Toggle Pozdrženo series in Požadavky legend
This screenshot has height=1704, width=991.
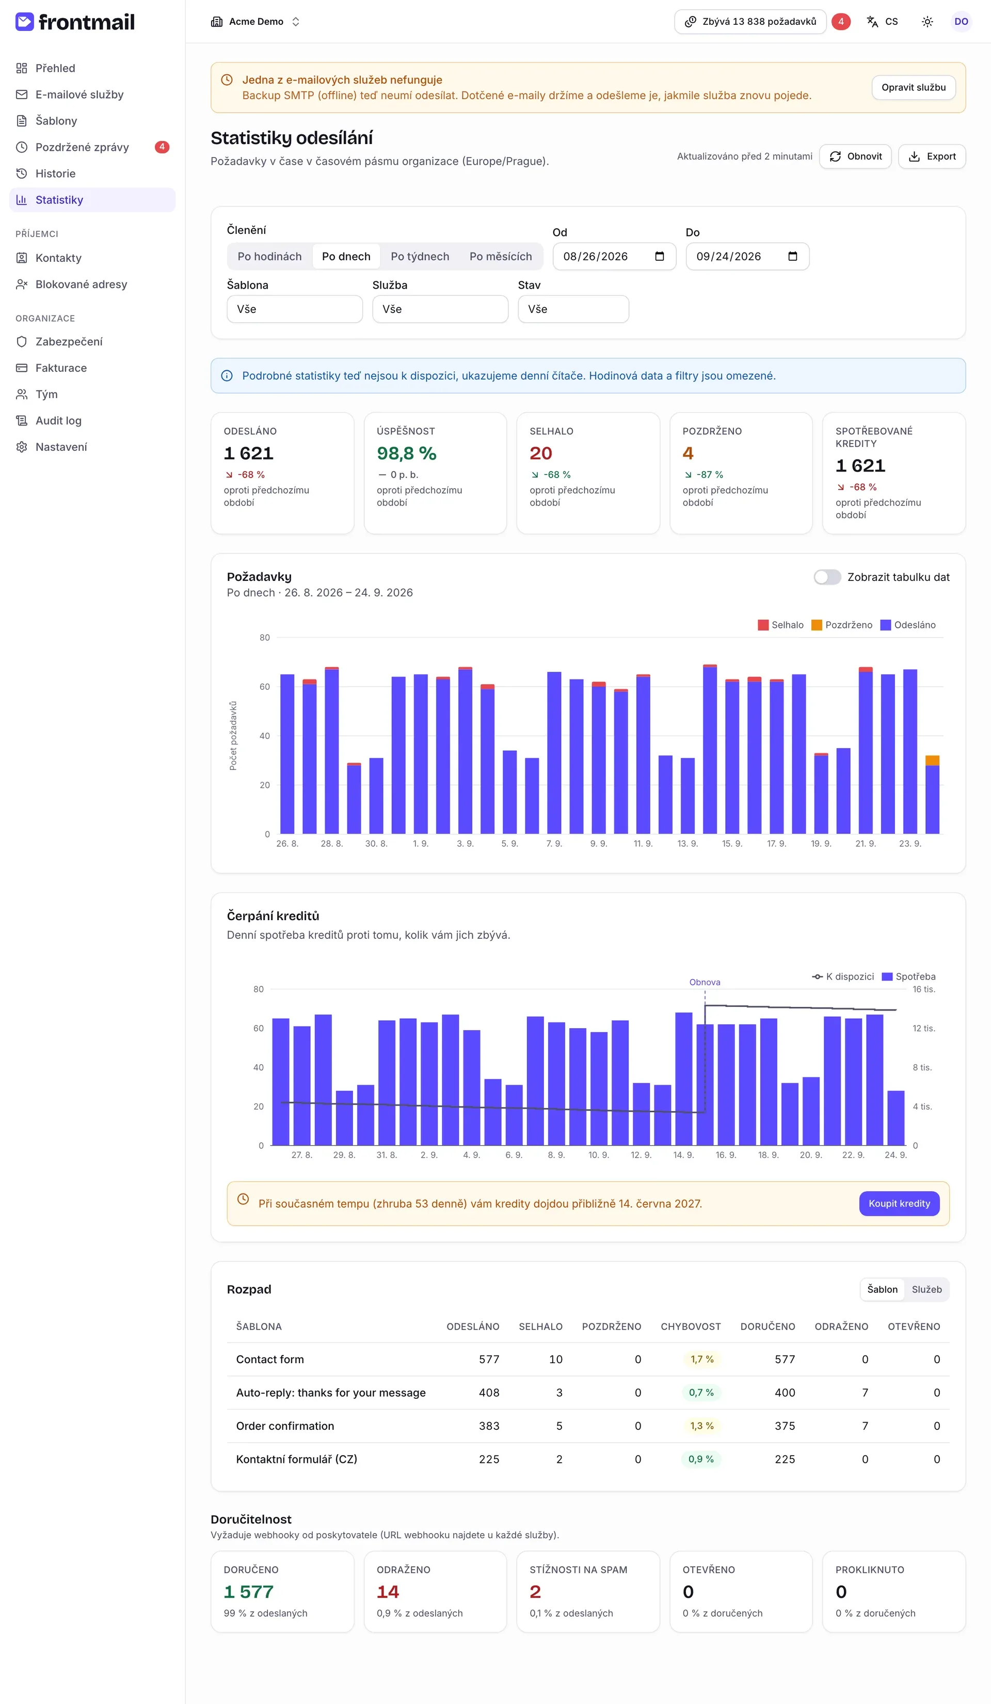(x=842, y=625)
